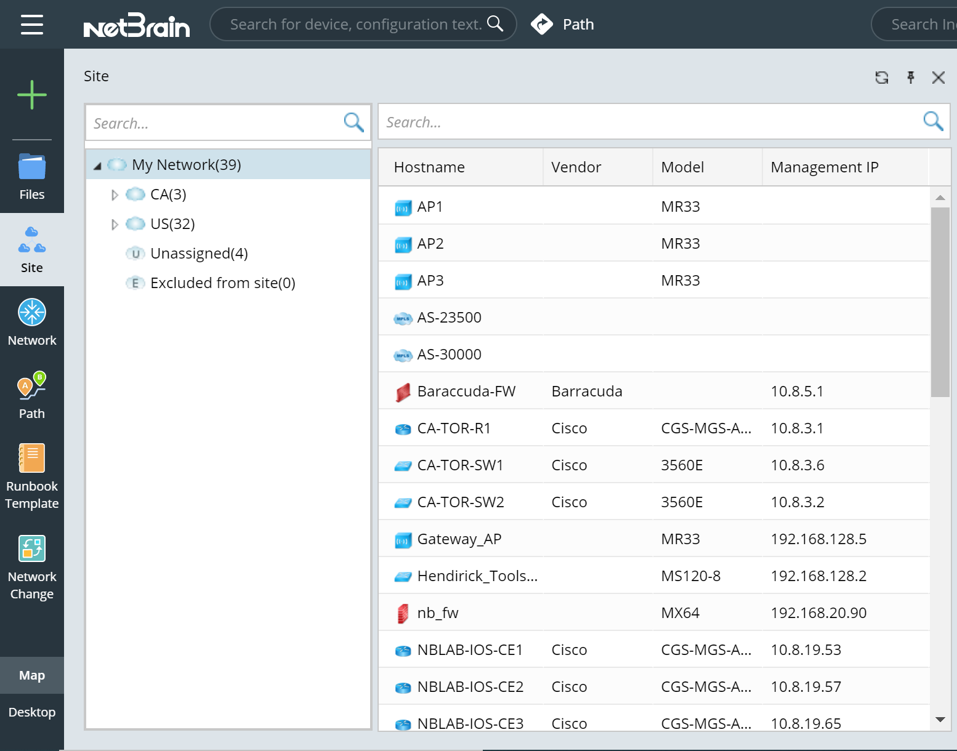Click the AS-23500 MPLS cloud icon
The image size is (957, 751).
tap(403, 318)
